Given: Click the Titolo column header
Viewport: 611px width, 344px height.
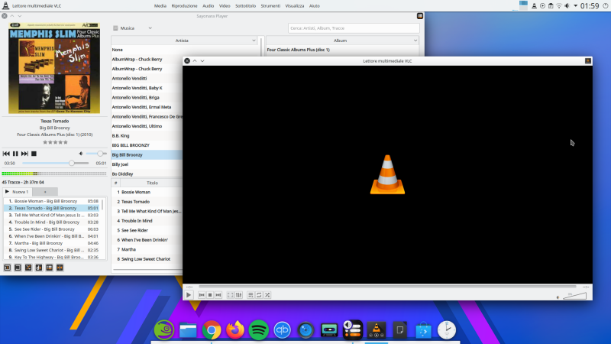Looking at the screenshot, I should click(x=152, y=183).
